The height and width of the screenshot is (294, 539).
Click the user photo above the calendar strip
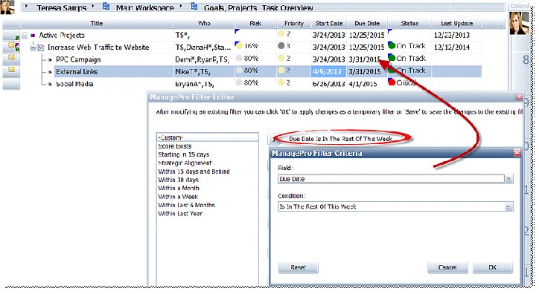518,23
